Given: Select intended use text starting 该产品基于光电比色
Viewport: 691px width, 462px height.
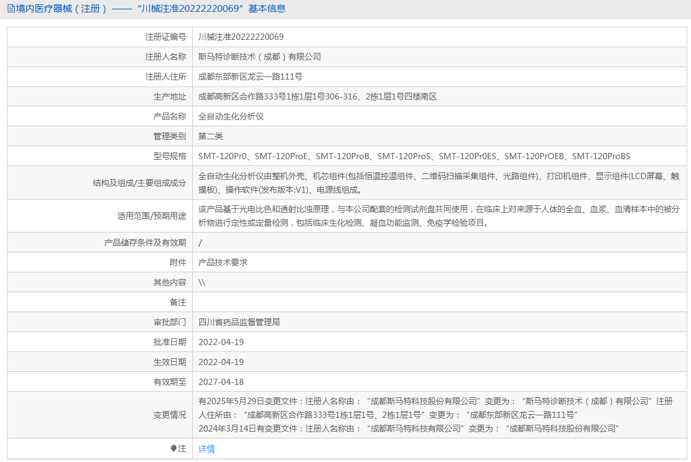Looking at the screenshot, I should click(439, 216).
